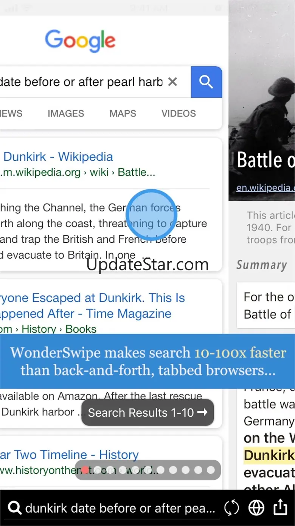This screenshot has width=295, height=526.
Task: Open en.wikipedia link in preview panel
Action: pos(265,188)
